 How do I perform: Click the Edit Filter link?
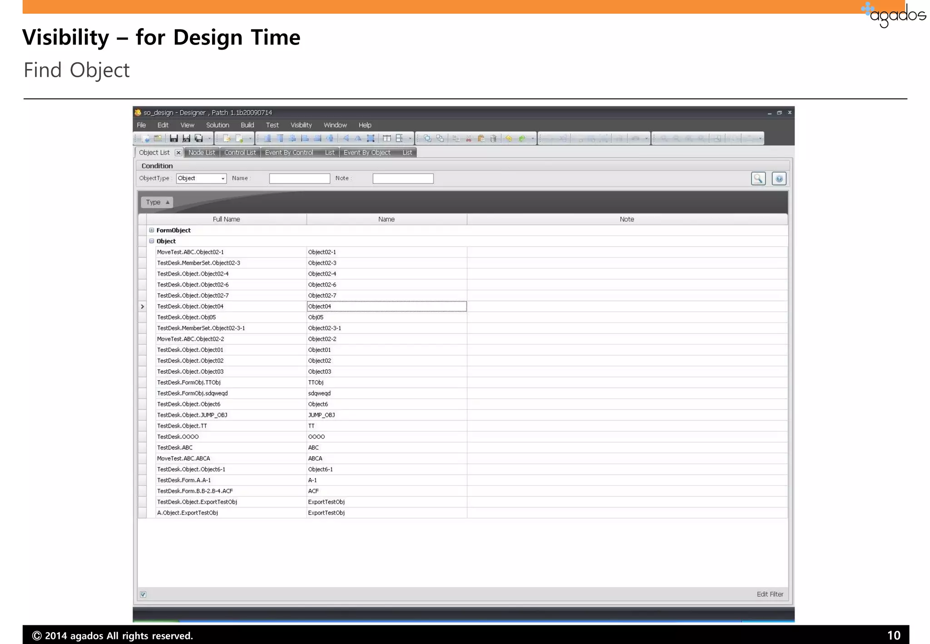coord(770,594)
